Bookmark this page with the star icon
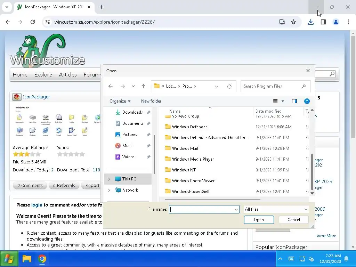This screenshot has height=267, width=356. pyautogui.click(x=293, y=22)
